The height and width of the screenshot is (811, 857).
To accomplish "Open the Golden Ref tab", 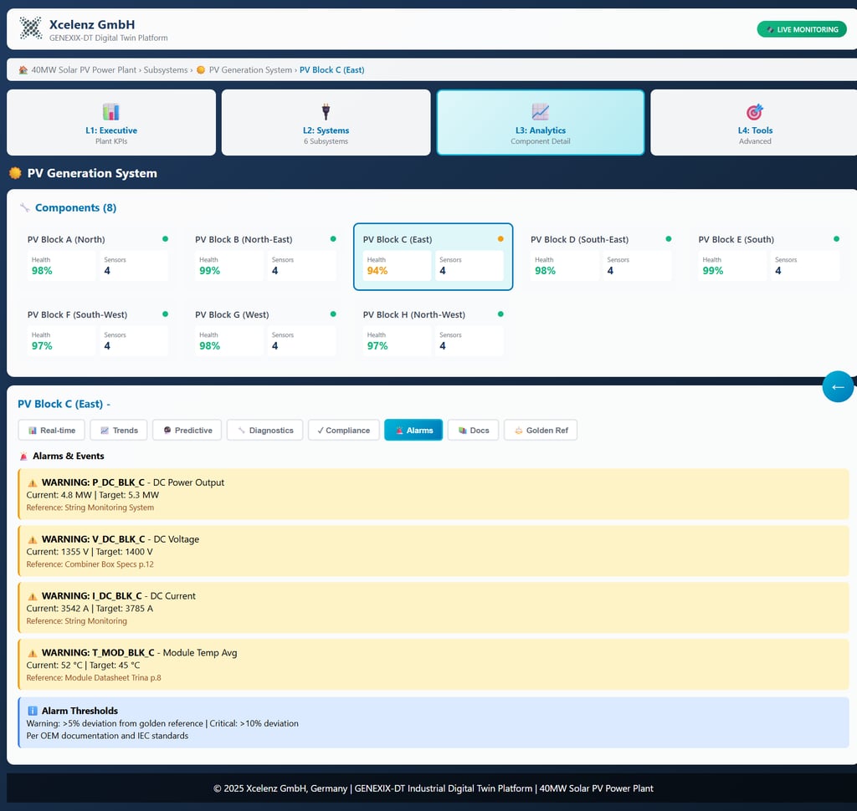I will pos(541,430).
